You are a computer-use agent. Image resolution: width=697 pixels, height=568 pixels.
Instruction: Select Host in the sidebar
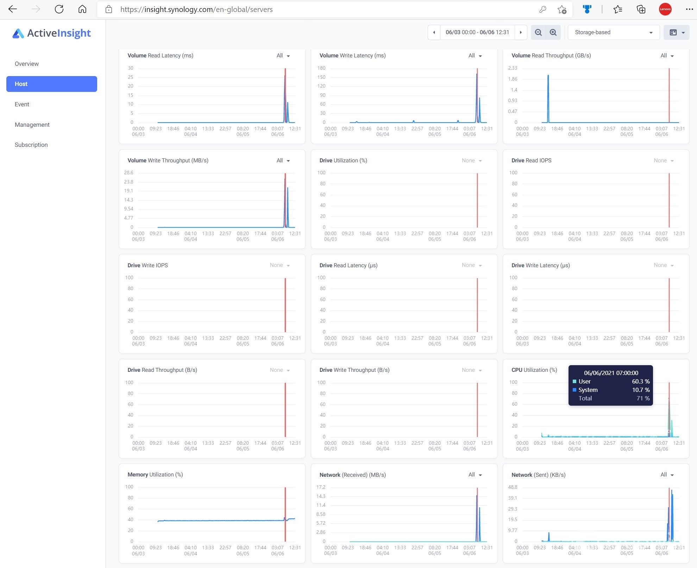[x=51, y=84]
